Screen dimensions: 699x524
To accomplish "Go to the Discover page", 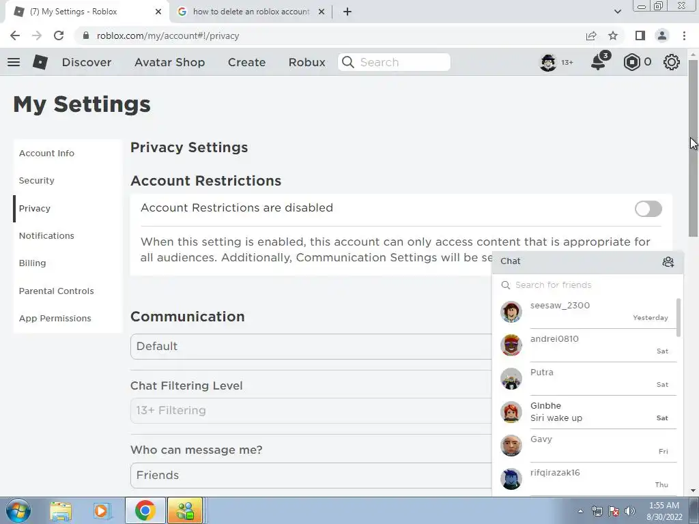I will pos(87,62).
